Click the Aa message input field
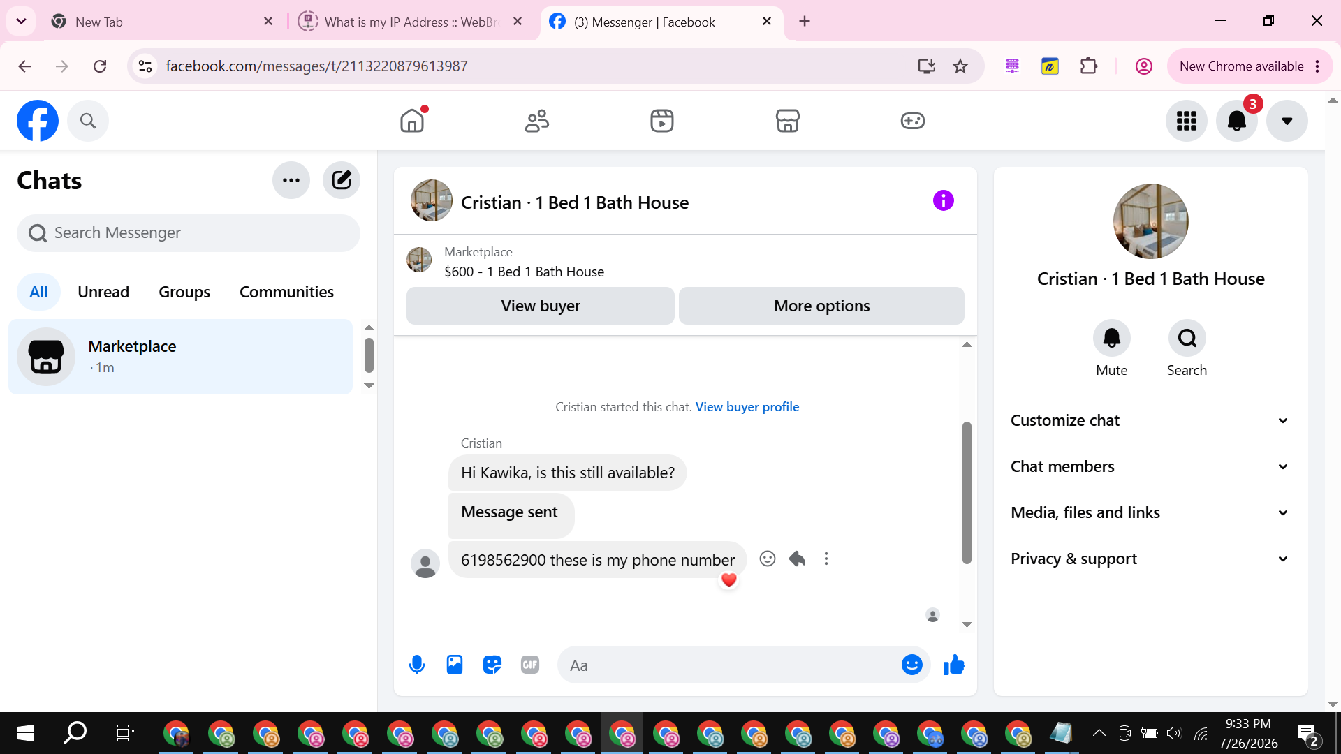1341x754 pixels. [x=730, y=665]
